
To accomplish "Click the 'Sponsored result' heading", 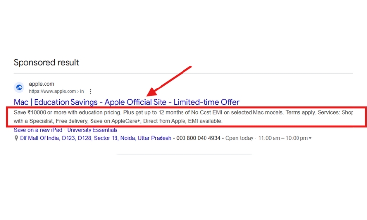I will (x=46, y=62).
